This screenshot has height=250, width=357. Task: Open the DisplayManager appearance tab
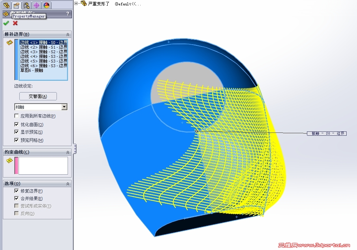pos(47,5)
